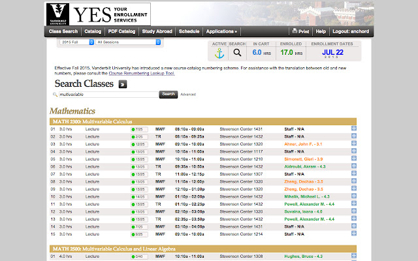
Task: Open the 2015 Fall term dropdown
Action: pyautogui.click(x=77, y=42)
